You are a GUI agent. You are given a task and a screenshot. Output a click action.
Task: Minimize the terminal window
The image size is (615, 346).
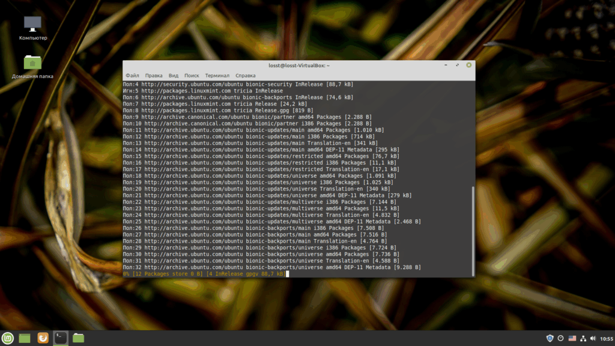(x=446, y=65)
